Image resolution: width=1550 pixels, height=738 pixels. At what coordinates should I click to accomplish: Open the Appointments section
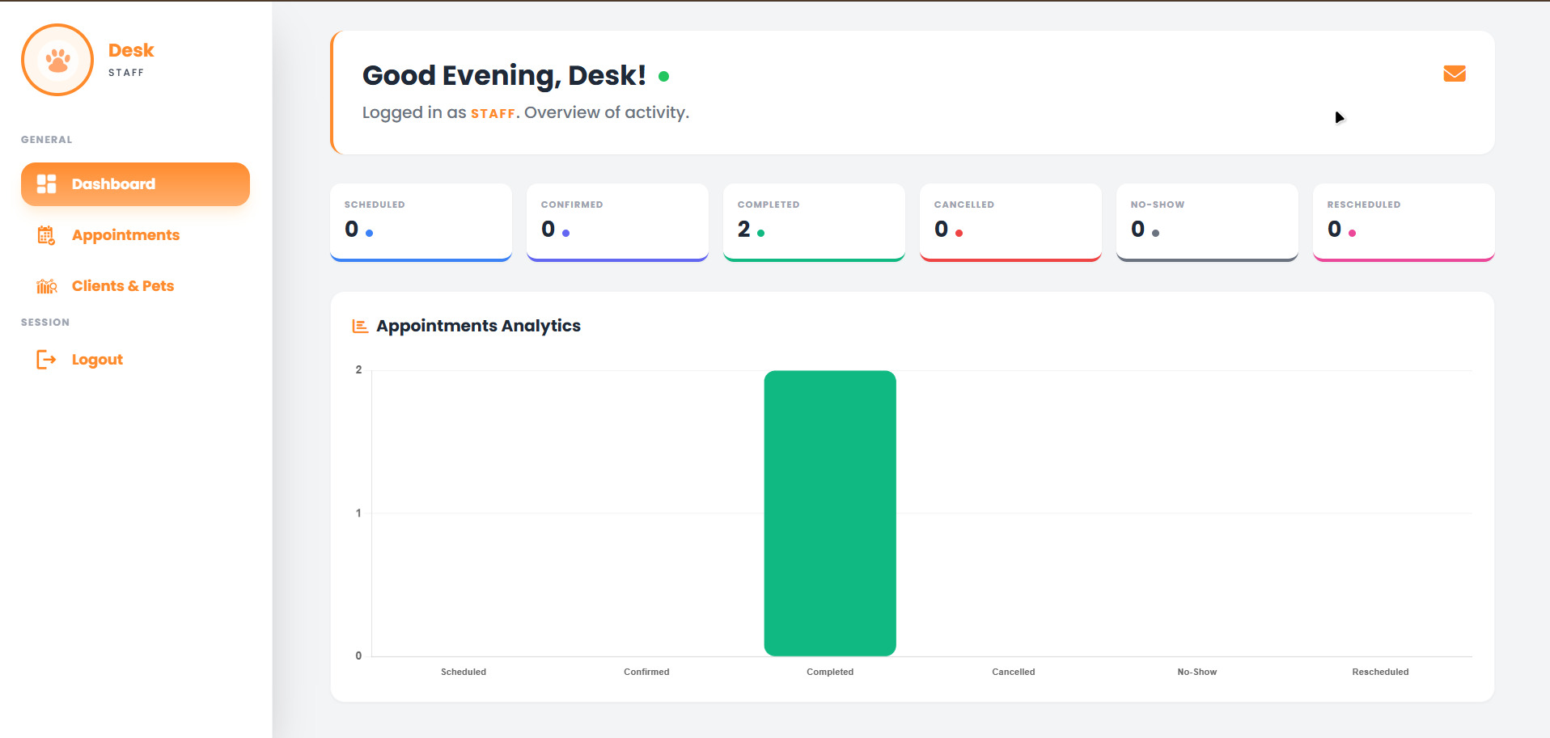[x=125, y=235]
